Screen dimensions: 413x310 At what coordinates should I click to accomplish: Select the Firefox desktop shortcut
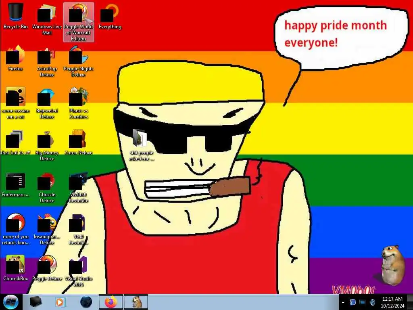[x=16, y=58]
